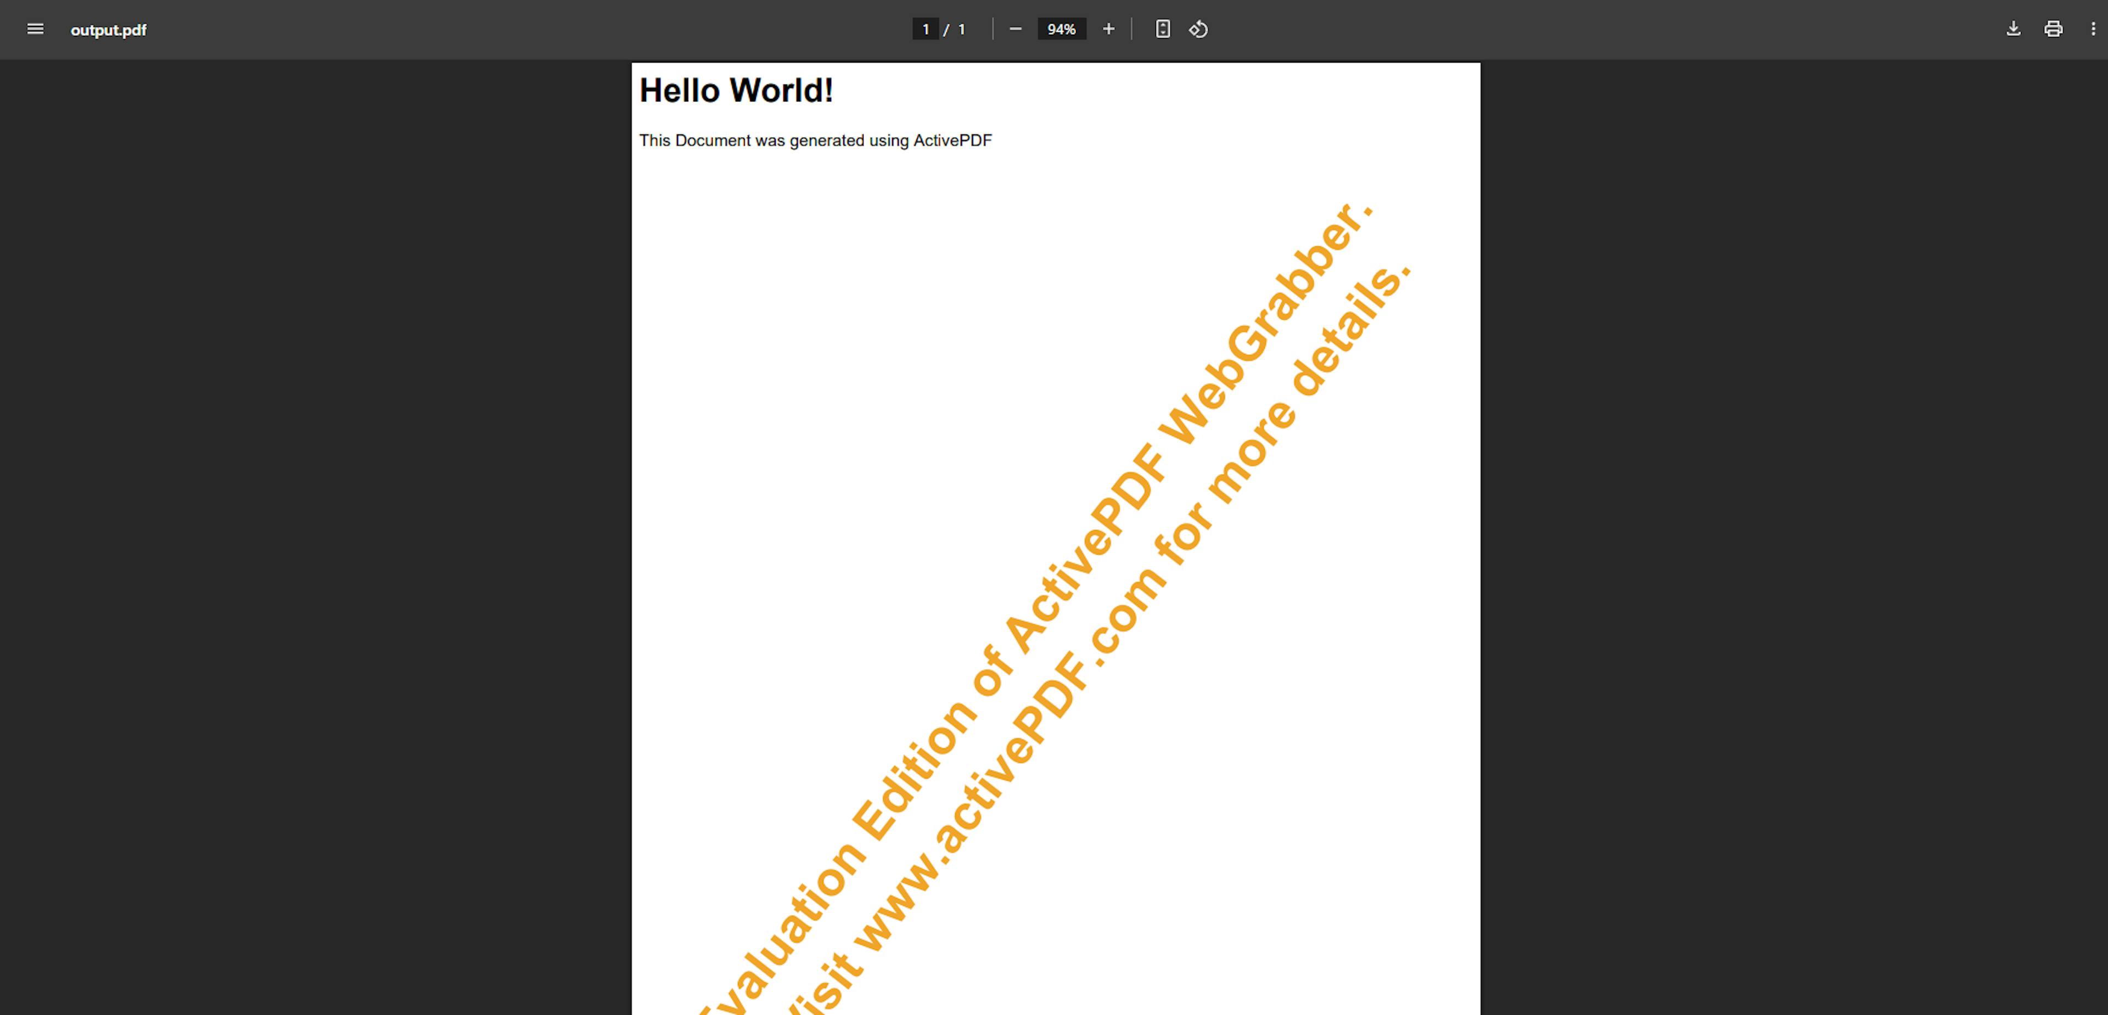Click the current page number field
Image resolution: width=2108 pixels, height=1015 pixels.
pos(924,30)
